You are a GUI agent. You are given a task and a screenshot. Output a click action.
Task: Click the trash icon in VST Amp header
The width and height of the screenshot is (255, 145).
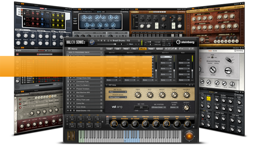[192, 85]
